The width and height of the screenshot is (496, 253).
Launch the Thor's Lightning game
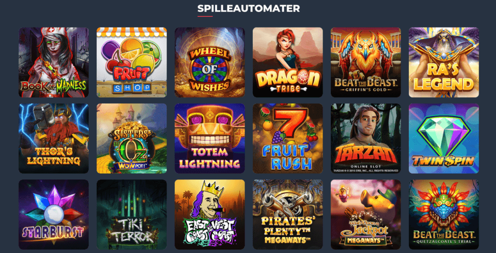tap(53, 138)
